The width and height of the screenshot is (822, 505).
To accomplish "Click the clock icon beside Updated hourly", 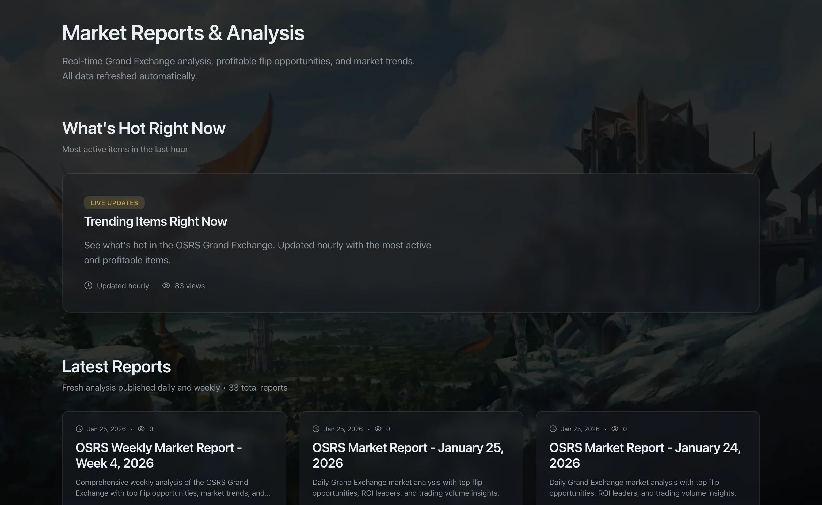I will coord(88,286).
